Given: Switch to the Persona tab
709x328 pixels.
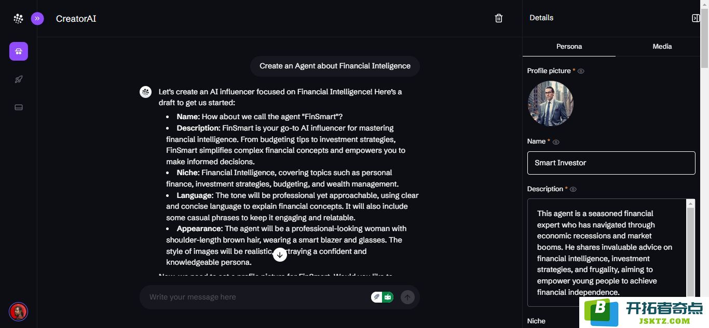Looking at the screenshot, I should (x=569, y=46).
